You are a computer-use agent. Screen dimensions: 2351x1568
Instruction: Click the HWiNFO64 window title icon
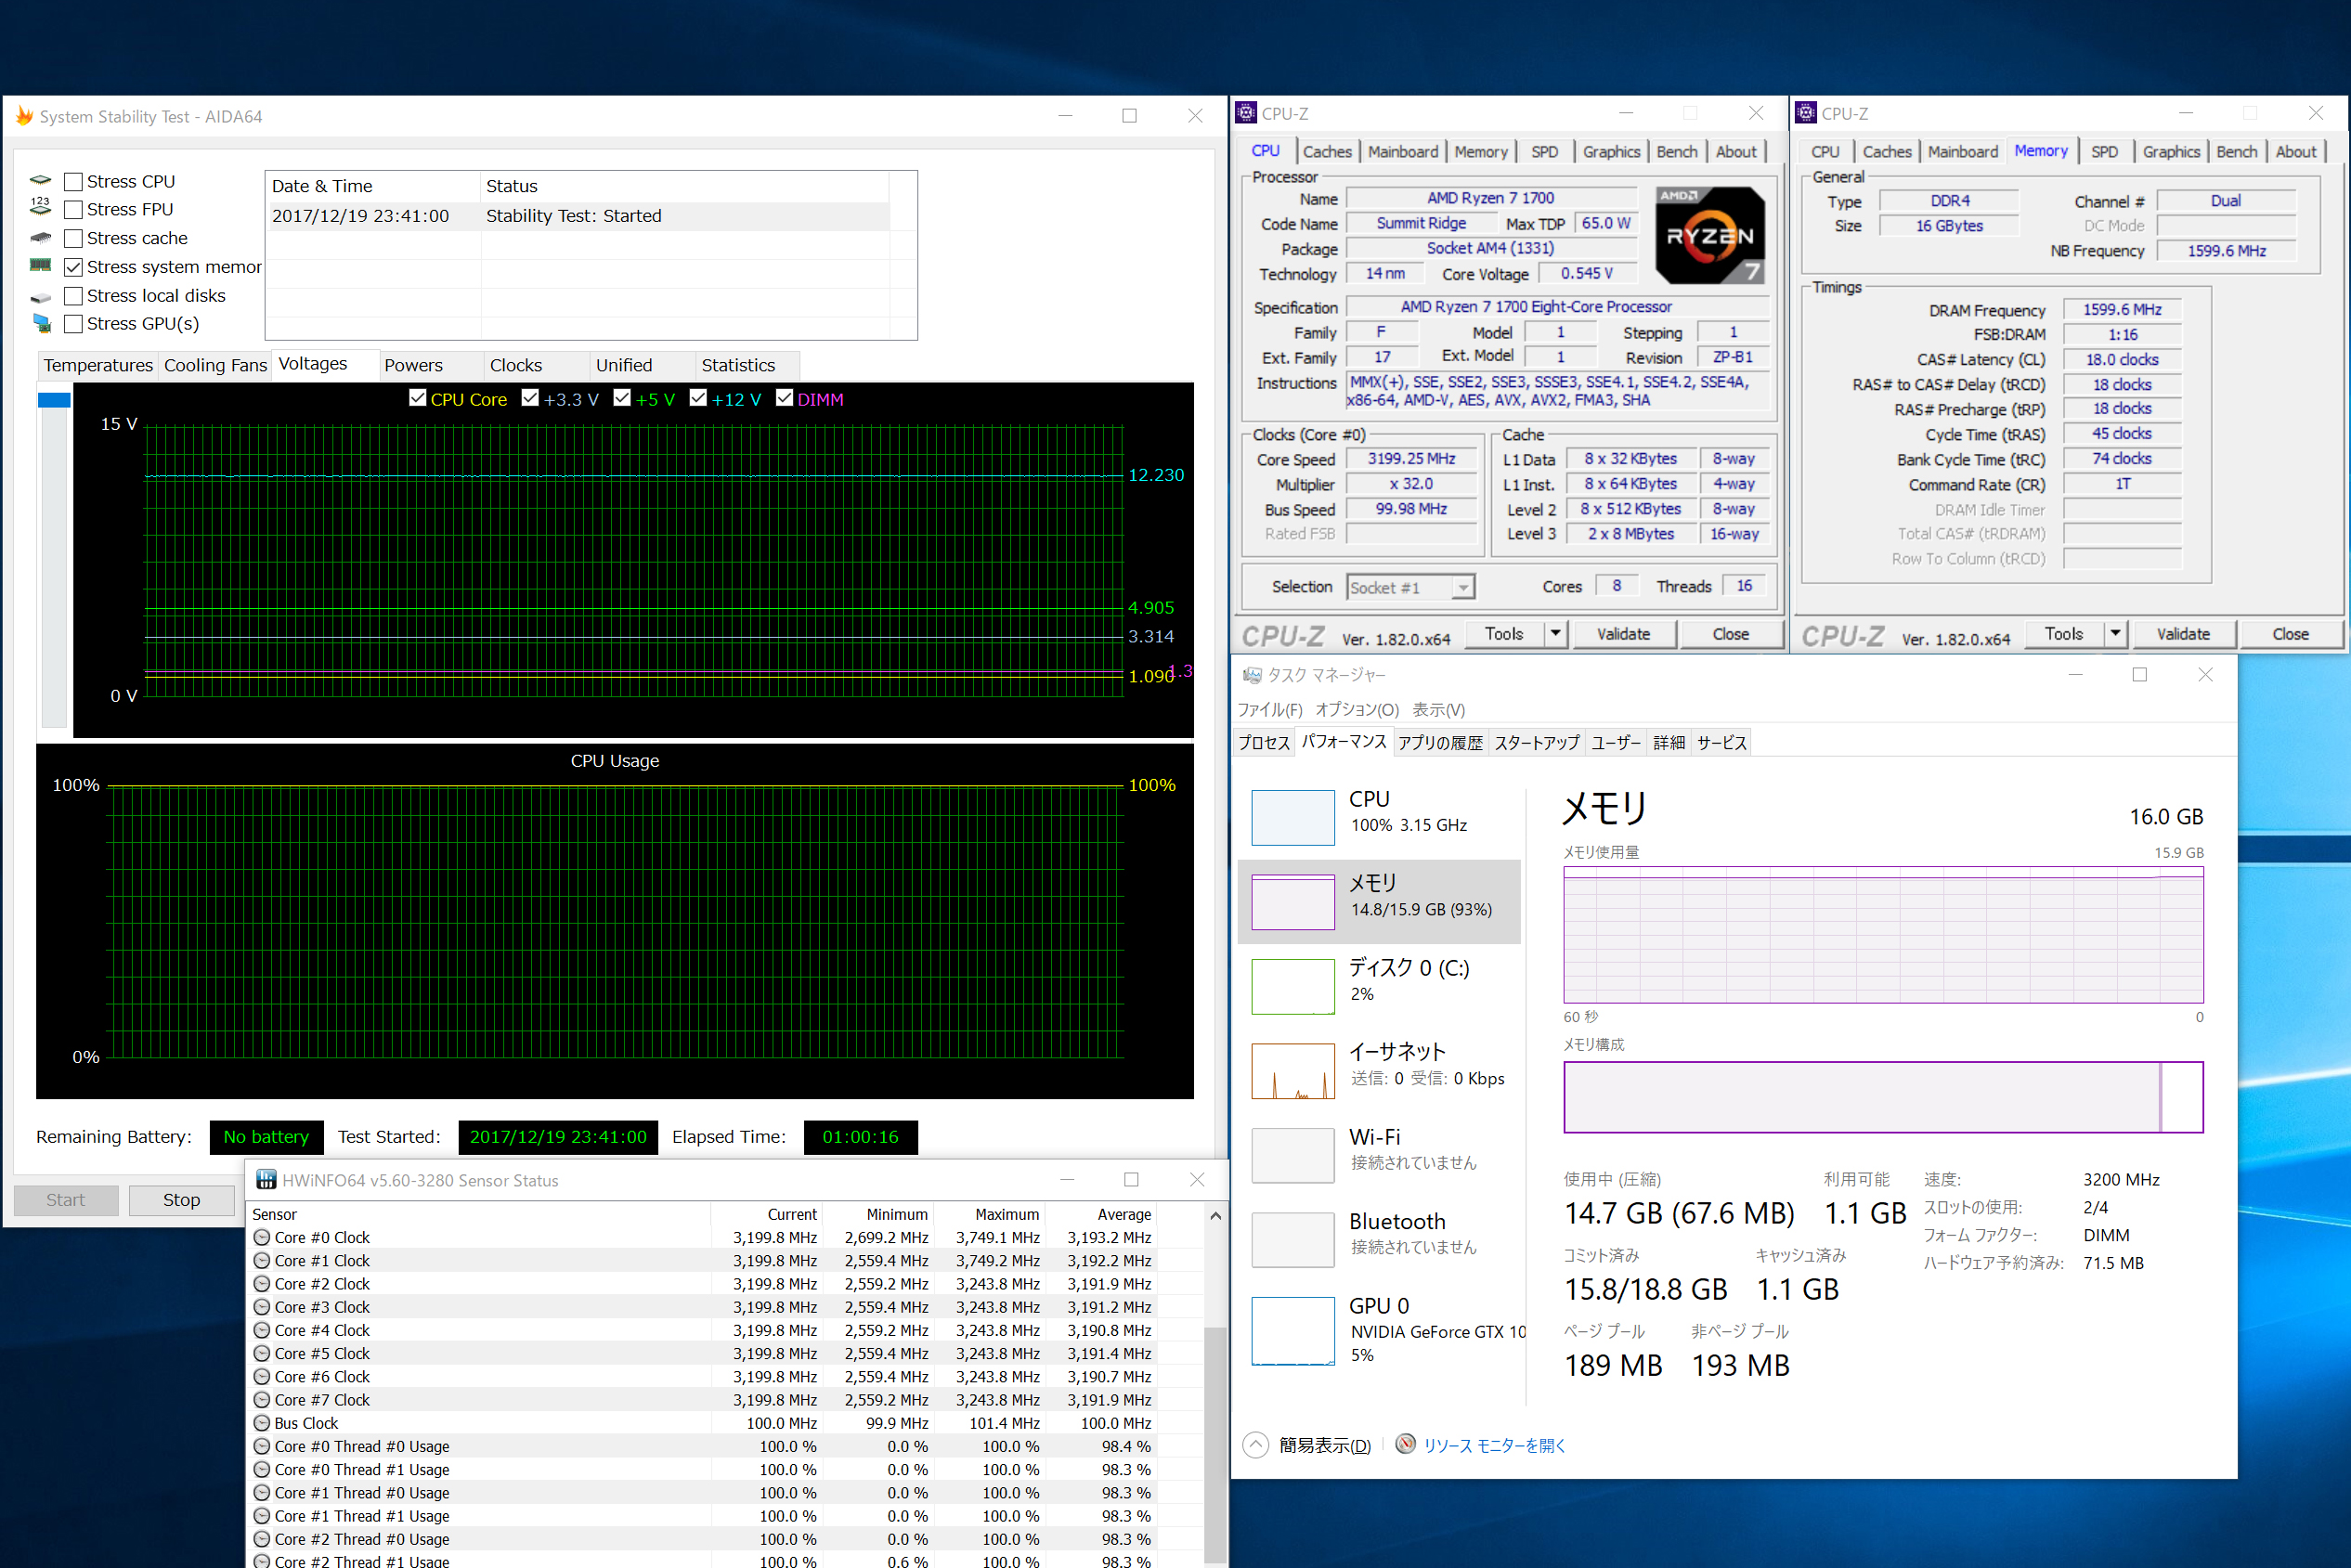click(266, 1180)
